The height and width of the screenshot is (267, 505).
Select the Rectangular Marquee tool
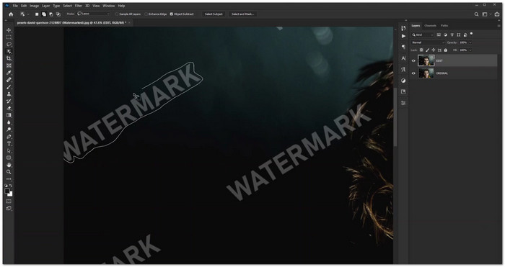click(9, 37)
